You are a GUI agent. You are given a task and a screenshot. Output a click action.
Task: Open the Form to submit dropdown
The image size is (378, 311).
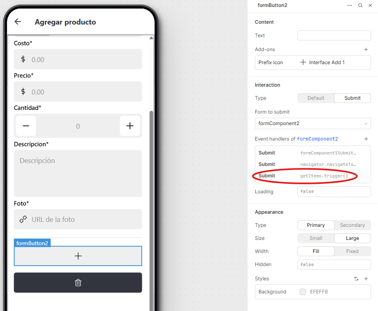(x=313, y=123)
